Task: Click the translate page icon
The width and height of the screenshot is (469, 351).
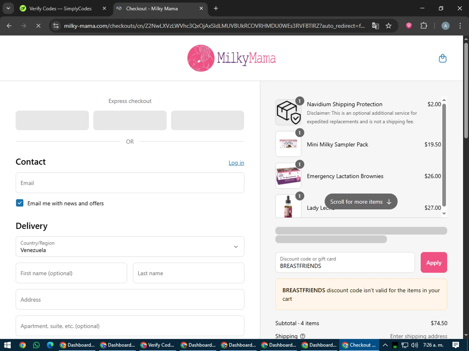Action: click(x=375, y=26)
